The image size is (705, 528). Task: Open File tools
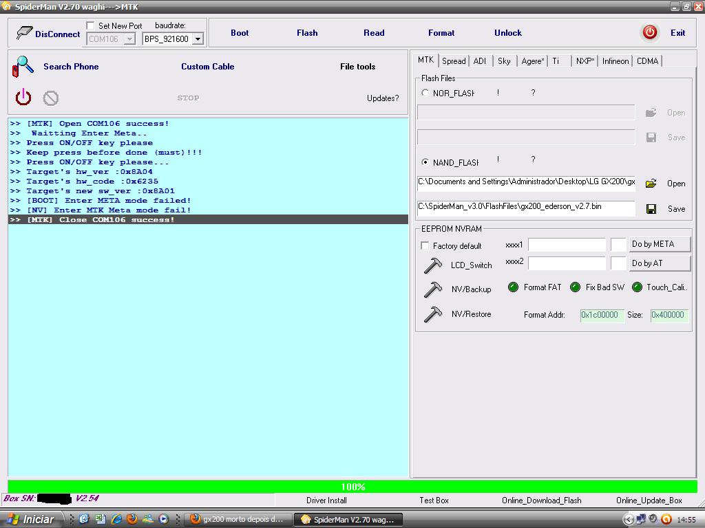(357, 67)
